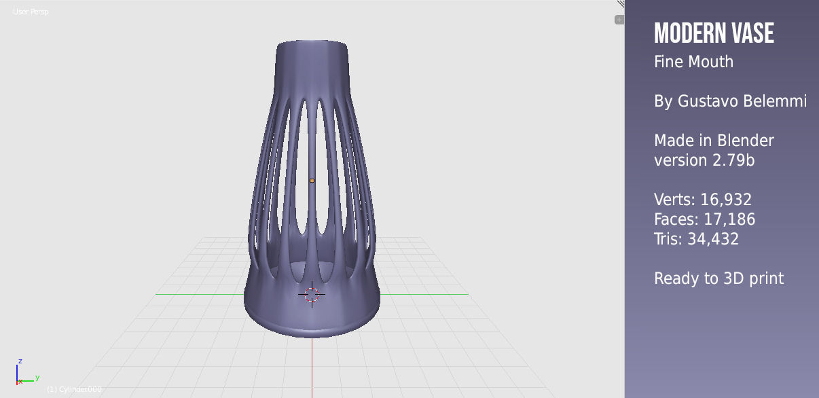Click the 'Verts: 16,932' statistic

(703, 200)
